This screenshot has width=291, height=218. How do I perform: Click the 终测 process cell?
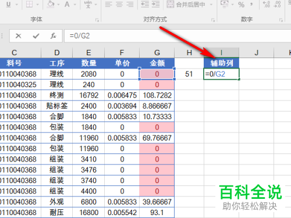point(56,95)
